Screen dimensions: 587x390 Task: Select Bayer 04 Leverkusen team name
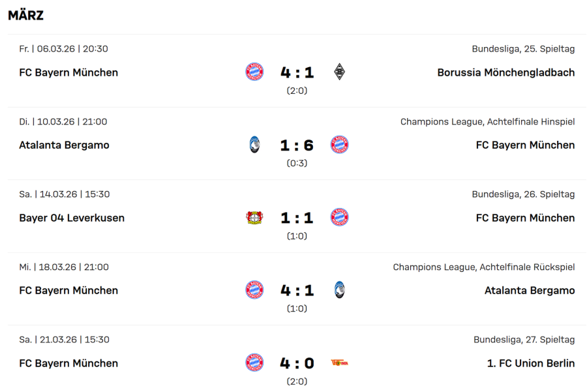72,218
